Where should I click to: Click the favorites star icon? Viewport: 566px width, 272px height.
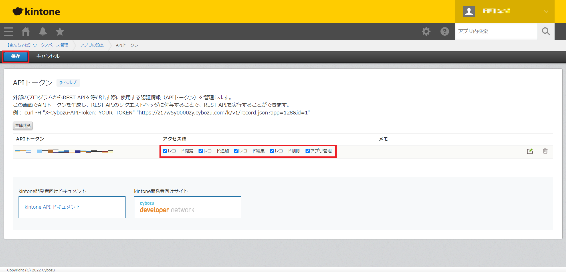coord(60,31)
